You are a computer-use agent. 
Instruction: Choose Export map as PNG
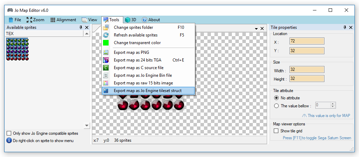148,52
